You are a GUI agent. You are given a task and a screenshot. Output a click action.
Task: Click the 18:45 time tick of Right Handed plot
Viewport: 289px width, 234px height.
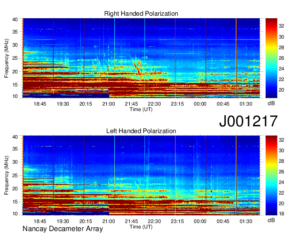pyautogui.click(x=40, y=104)
